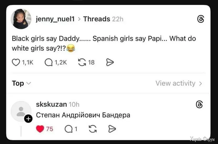Share the jenny_nuel1 post via the arrow icon

(110, 62)
